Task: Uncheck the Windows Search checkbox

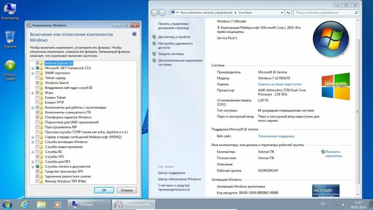Action: (37, 83)
